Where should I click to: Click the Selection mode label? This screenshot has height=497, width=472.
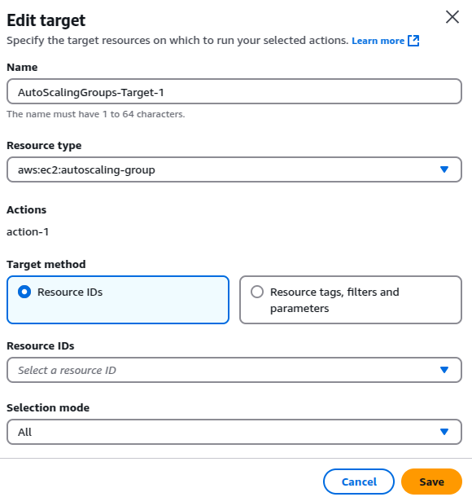click(x=48, y=407)
